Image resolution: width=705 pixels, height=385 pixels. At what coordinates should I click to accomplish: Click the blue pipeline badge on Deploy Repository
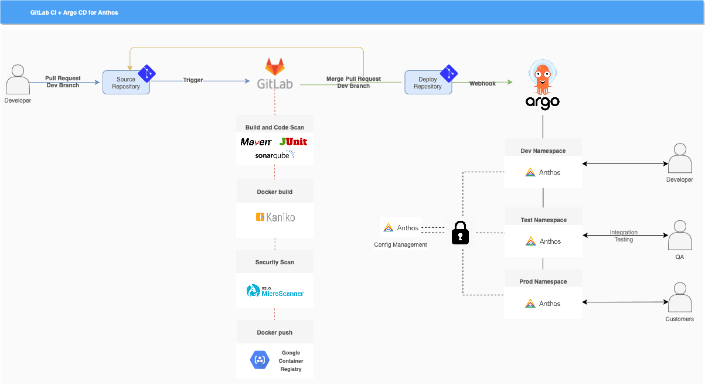(449, 73)
